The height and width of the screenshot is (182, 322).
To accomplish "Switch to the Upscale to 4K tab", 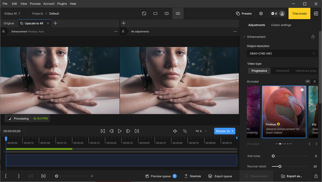I will [x=34, y=24].
